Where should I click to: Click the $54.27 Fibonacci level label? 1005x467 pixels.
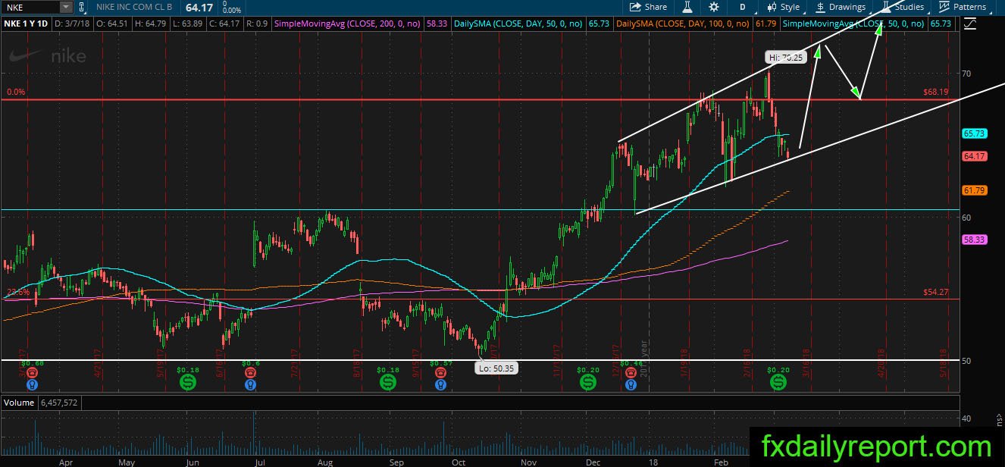pyautogui.click(x=936, y=292)
